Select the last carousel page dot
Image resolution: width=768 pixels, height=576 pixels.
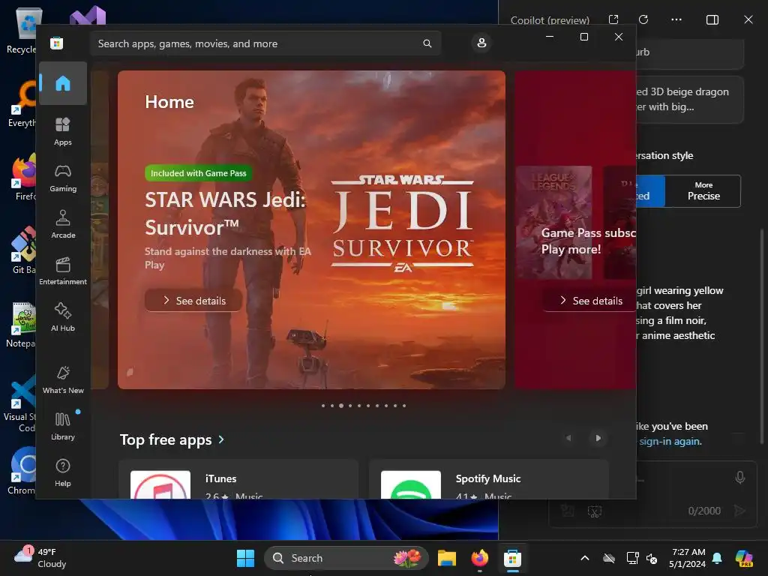(404, 406)
